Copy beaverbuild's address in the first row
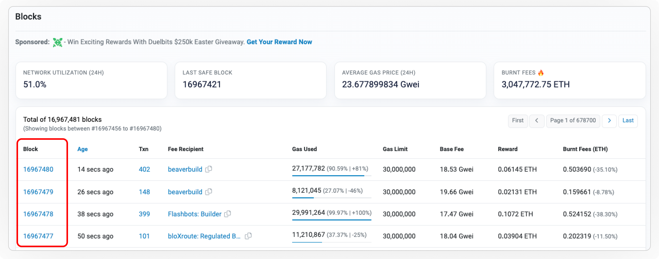The image size is (659, 259). (209, 169)
